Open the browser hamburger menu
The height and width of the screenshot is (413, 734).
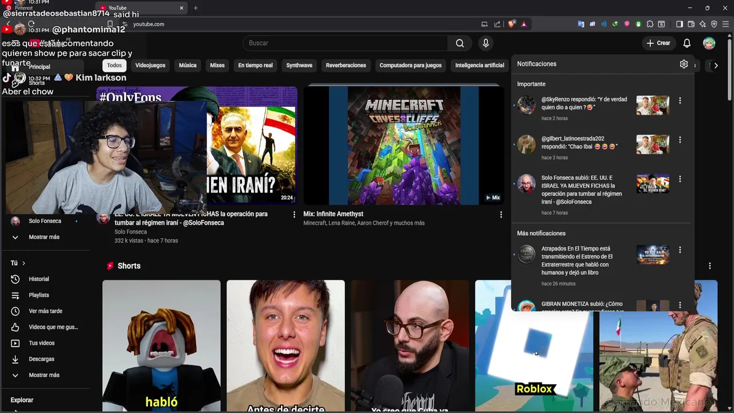click(x=725, y=24)
